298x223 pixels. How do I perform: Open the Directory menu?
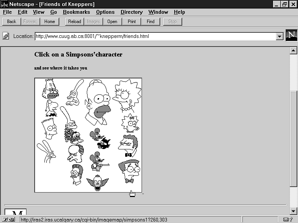(x=131, y=12)
